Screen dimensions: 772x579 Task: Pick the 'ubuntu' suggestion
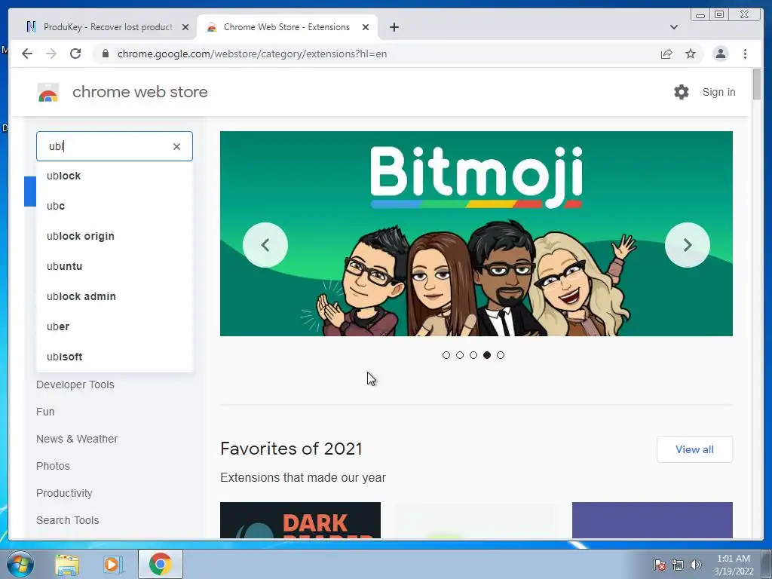tap(115, 266)
